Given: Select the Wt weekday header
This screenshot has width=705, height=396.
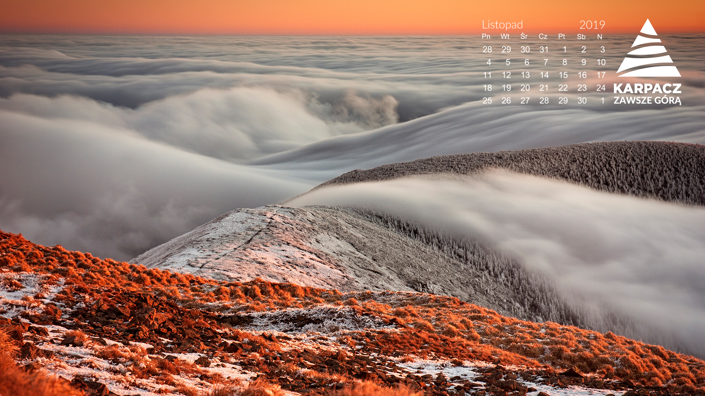Looking at the screenshot, I should pos(505,36).
